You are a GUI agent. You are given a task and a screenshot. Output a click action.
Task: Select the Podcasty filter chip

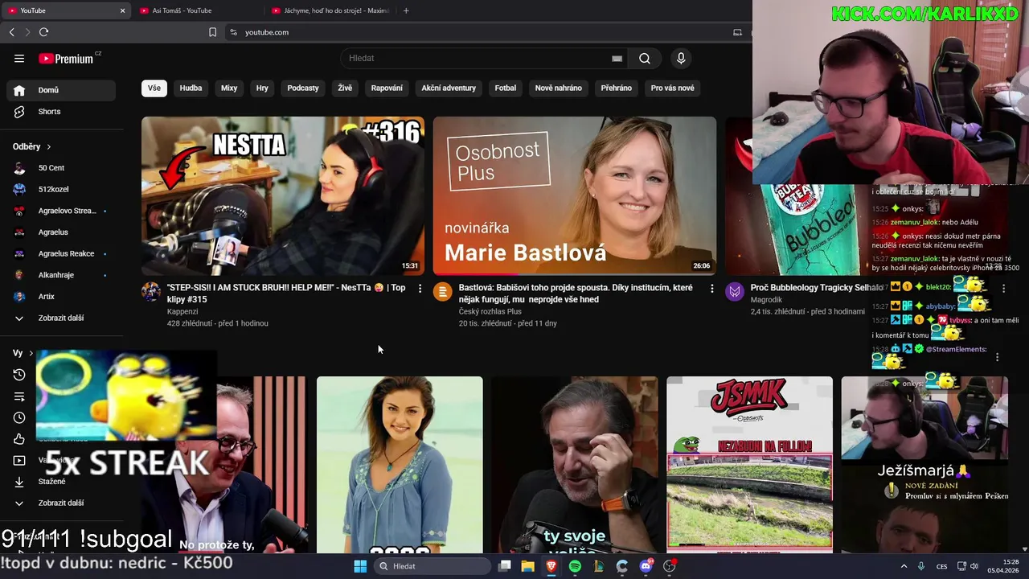[x=303, y=88]
